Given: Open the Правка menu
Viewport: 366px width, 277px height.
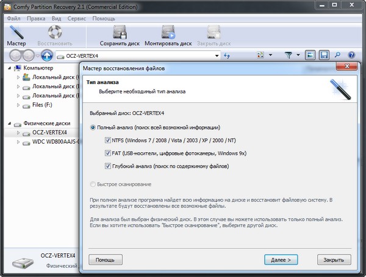Looking at the screenshot, I should pyautogui.click(x=36, y=18).
